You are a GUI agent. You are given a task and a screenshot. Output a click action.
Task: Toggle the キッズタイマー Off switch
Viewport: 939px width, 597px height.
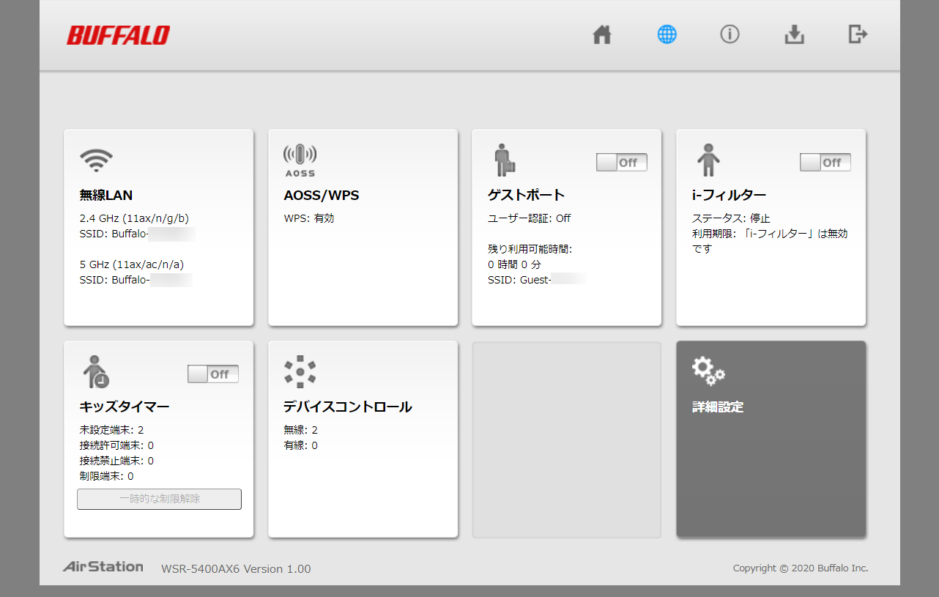point(213,374)
